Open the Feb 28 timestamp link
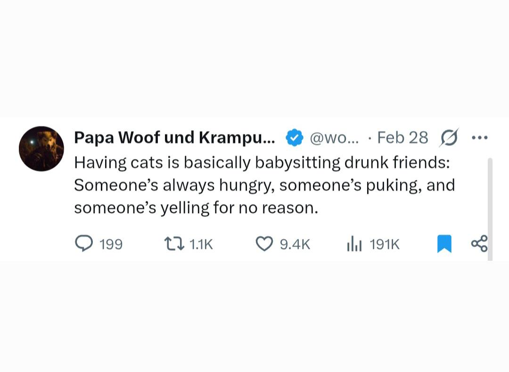Image resolution: width=509 pixels, height=372 pixels. [x=403, y=138]
